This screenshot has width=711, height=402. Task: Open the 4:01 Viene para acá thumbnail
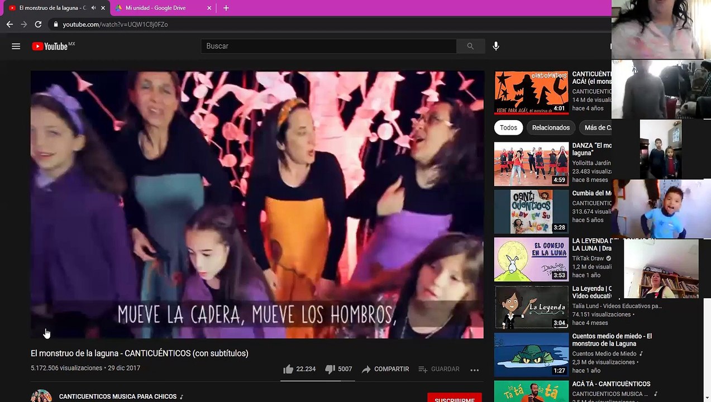[531, 92]
